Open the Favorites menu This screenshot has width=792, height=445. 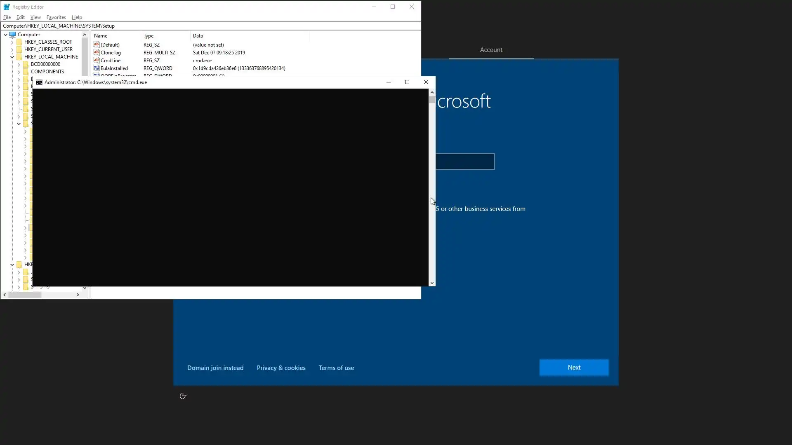(x=56, y=17)
